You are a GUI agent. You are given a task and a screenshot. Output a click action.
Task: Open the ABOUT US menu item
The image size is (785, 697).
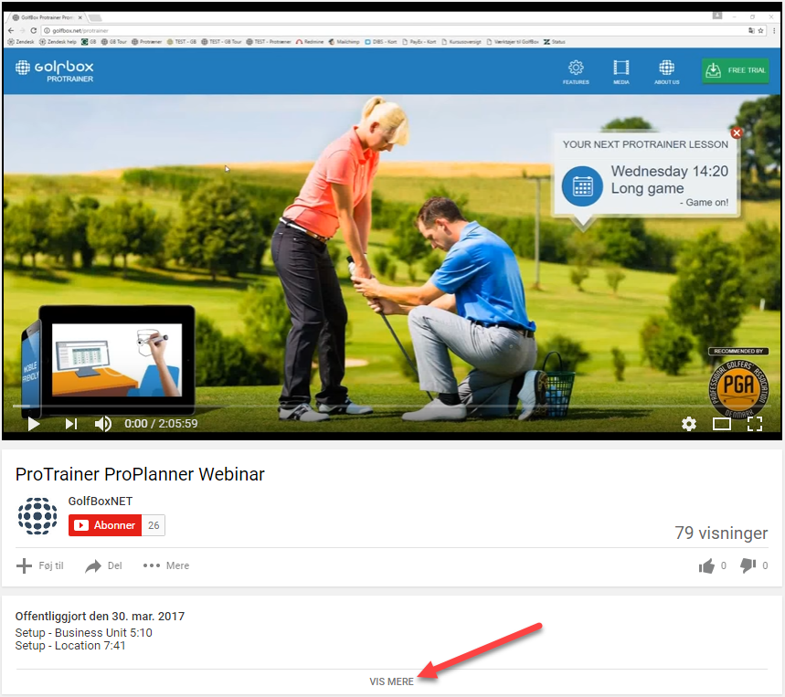pyautogui.click(x=666, y=72)
